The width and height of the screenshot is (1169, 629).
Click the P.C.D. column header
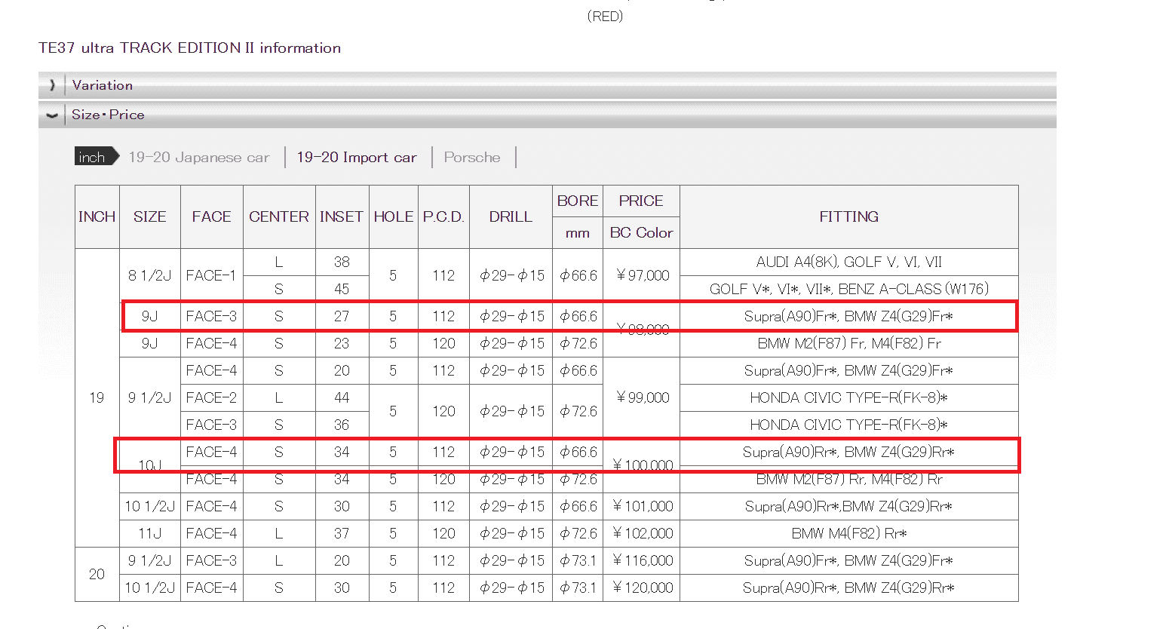[443, 217]
